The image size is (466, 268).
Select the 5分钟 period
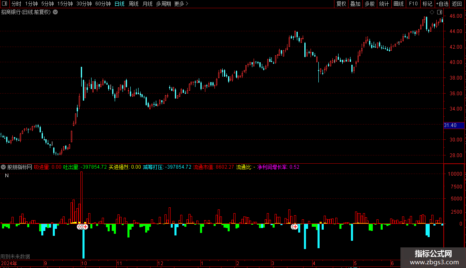coord(47,4)
